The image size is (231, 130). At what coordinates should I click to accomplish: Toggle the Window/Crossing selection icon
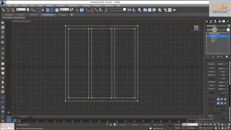43,10
